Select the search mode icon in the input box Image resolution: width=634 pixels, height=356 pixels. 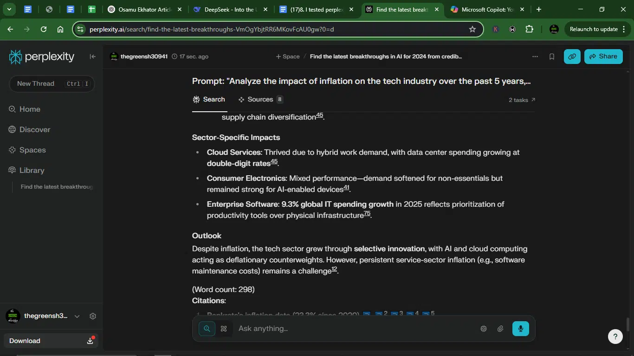point(207,329)
